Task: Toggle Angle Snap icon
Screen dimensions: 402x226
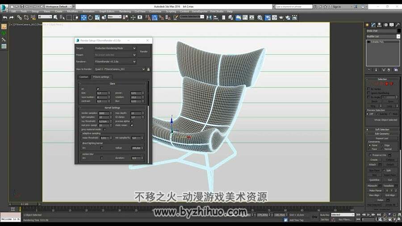Action: [x=155, y=17]
